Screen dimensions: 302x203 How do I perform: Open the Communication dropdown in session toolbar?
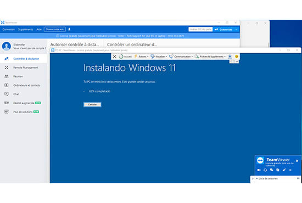[x=181, y=57]
